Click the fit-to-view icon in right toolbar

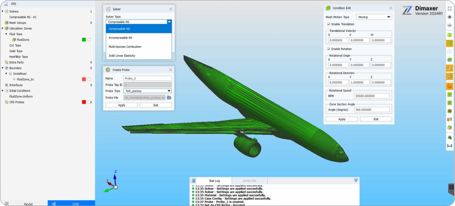pyautogui.click(x=450, y=9)
